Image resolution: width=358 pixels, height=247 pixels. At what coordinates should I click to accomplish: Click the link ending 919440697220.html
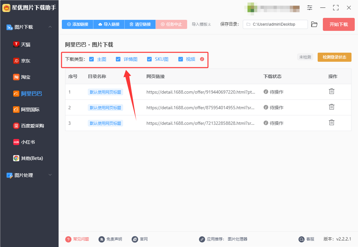201,92
